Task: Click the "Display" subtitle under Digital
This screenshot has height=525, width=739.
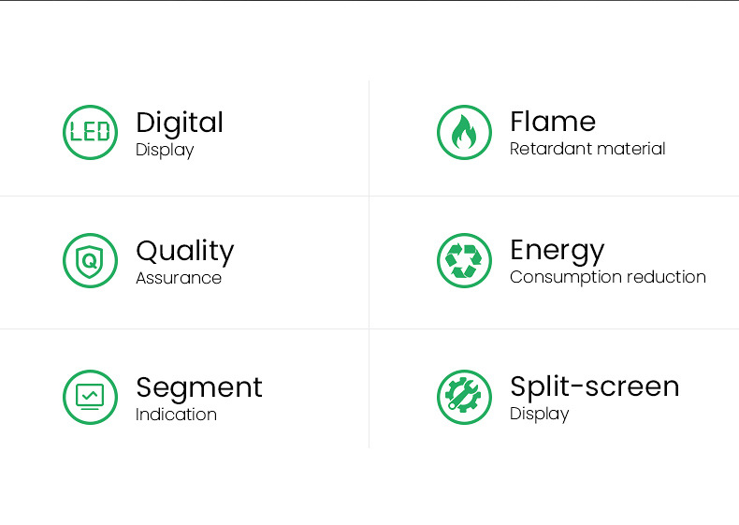Action: [x=165, y=150]
